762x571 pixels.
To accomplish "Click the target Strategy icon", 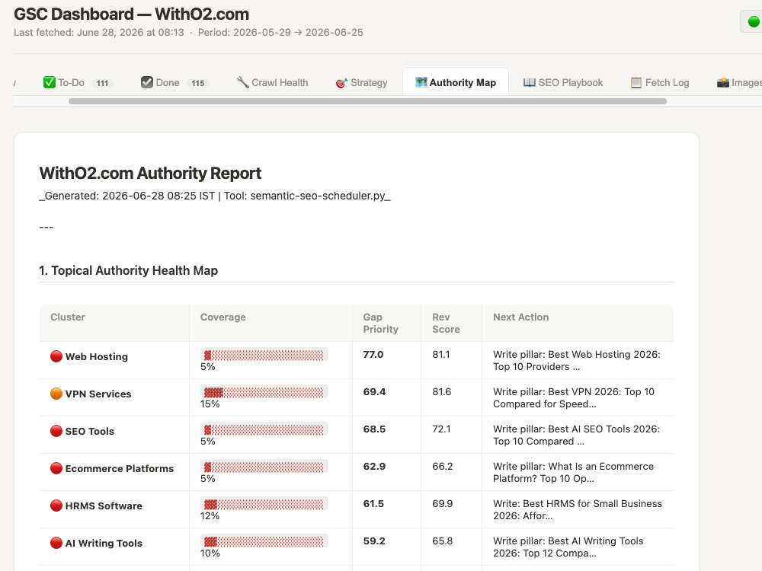I will 341,83.
